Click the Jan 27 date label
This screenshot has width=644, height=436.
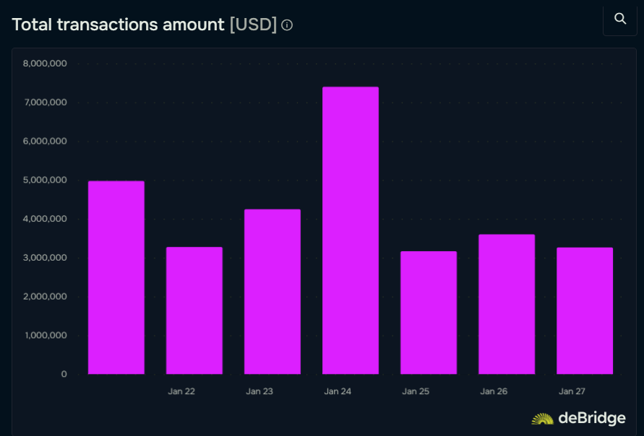pyautogui.click(x=572, y=391)
